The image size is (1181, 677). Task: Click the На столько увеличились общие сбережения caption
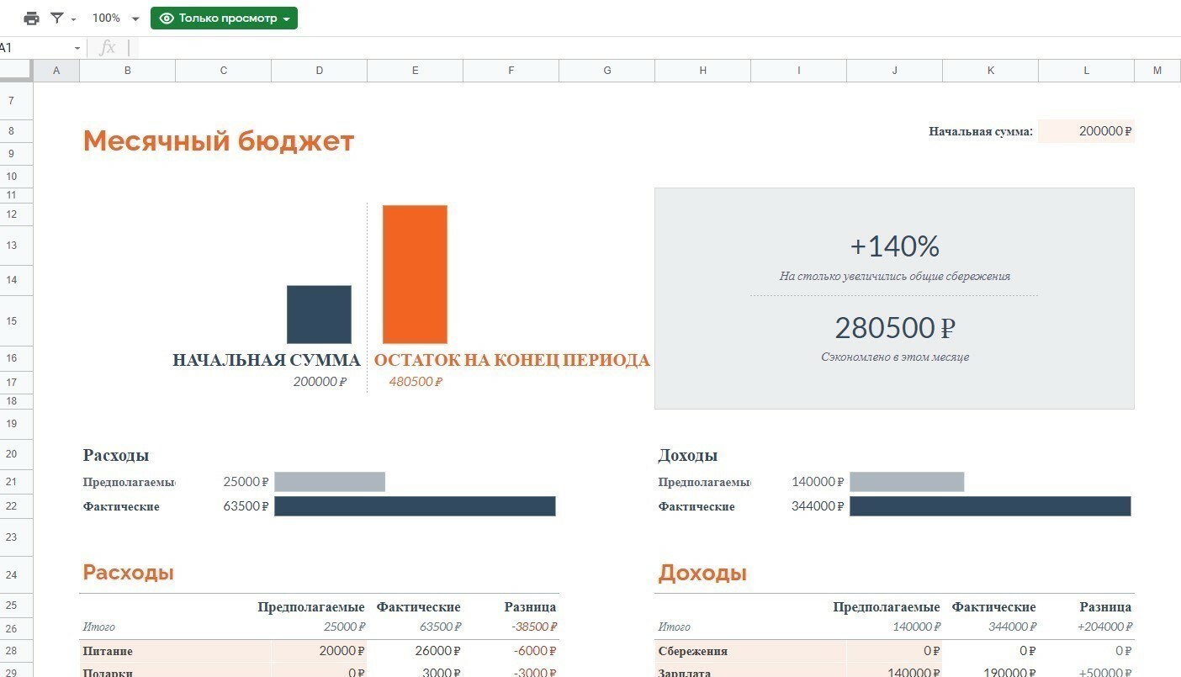click(x=895, y=276)
